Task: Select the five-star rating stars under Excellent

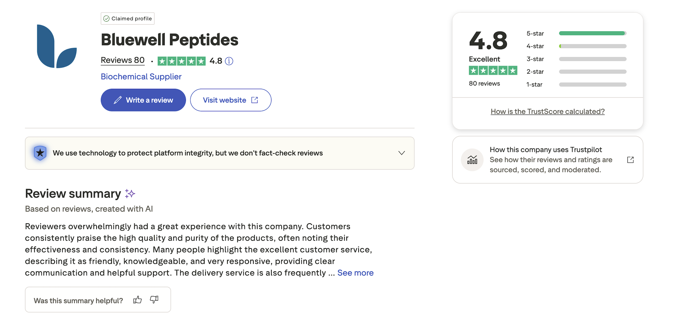Action: point(493,70)
